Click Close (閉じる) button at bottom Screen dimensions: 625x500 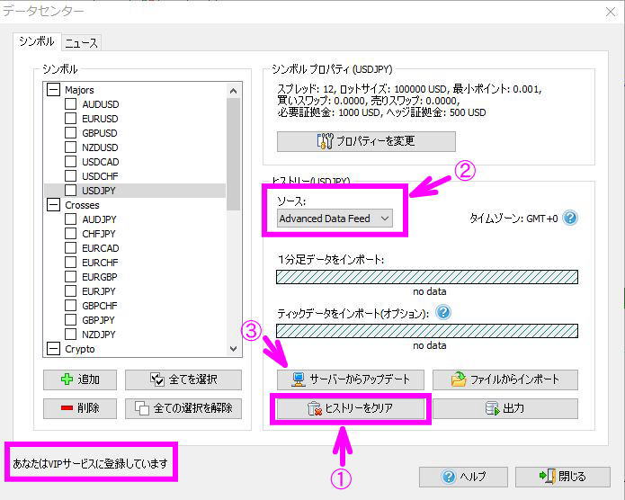(x=563, y=477)
